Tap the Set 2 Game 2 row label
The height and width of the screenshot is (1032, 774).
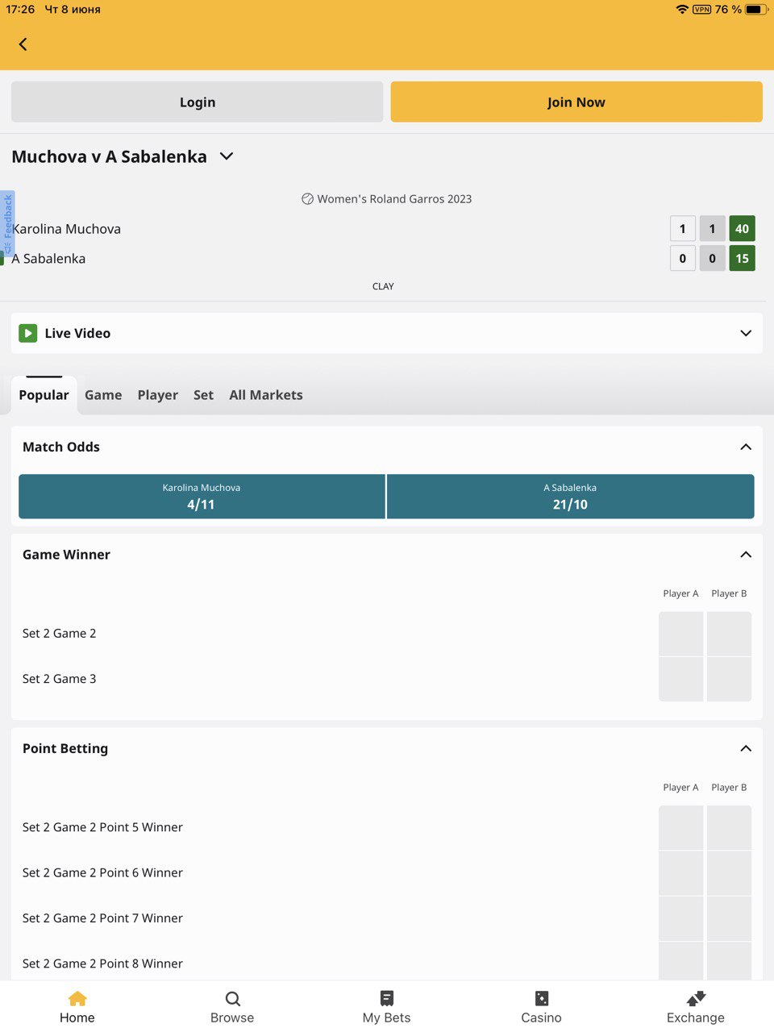pyautogui.click(x=60, y=634)
